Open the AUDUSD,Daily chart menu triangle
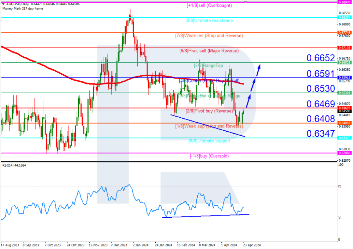This screenshot has width=353, height=249. pyautogui.click(x=2, y=4)
